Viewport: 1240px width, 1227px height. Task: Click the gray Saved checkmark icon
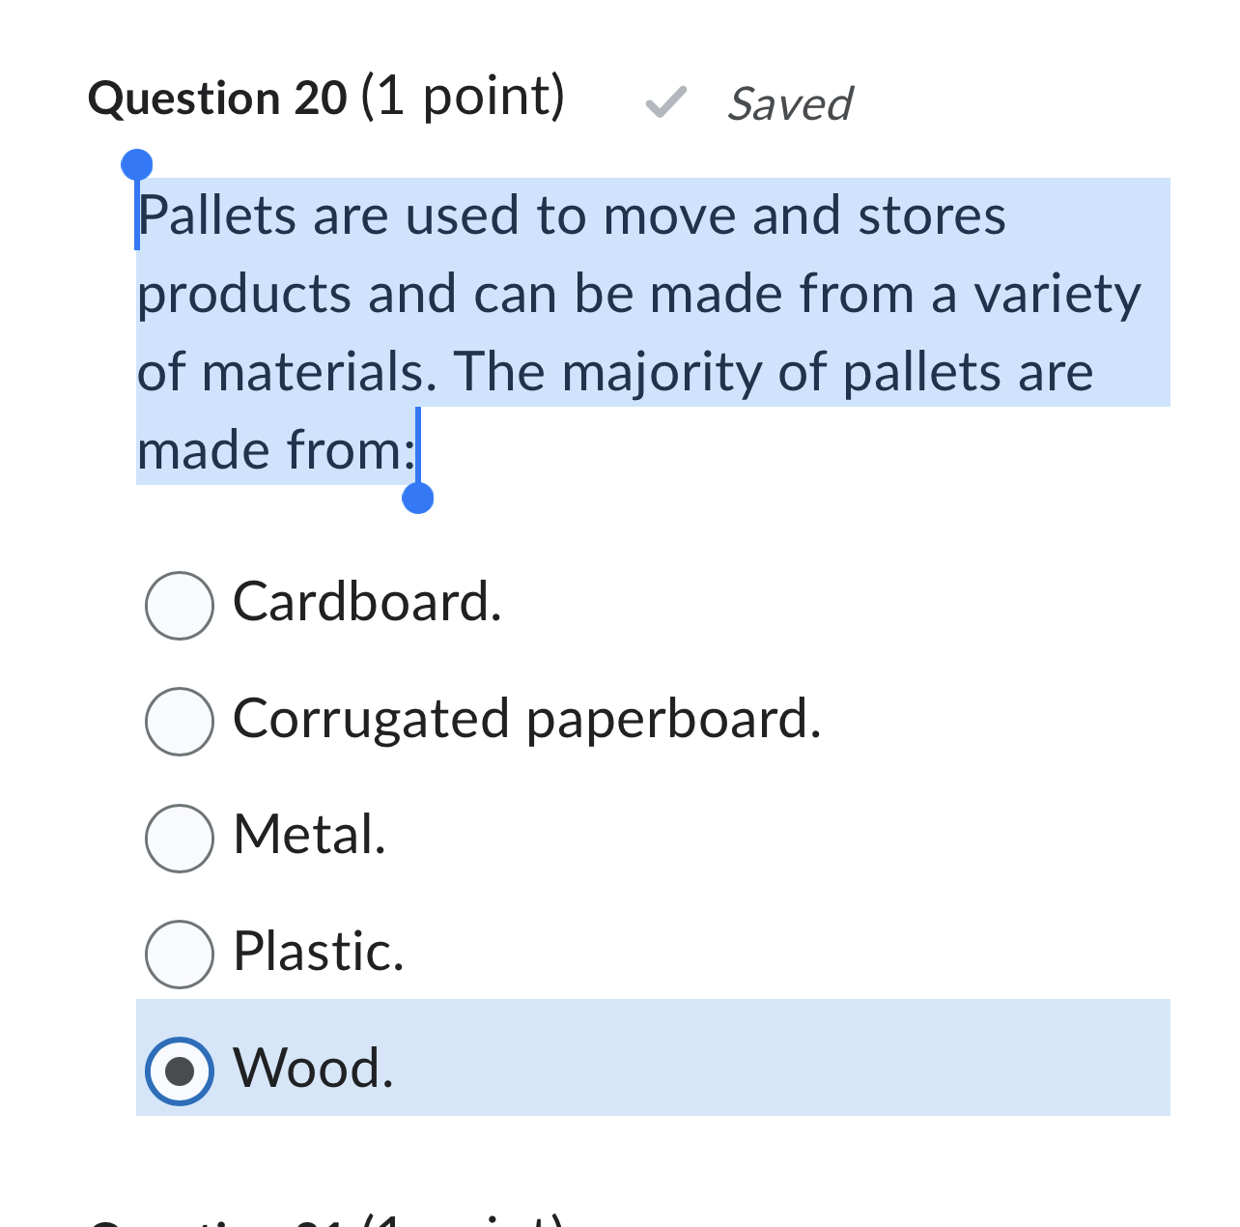pyautogui.click(x=666, y=103)
